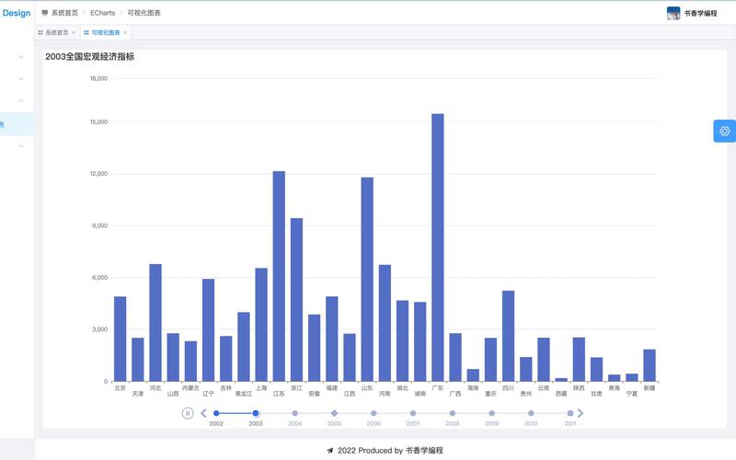The height and width of the screenshot is (460, 736).
Task: Close the 系统首页 tab
Action: tap(74, 32)
